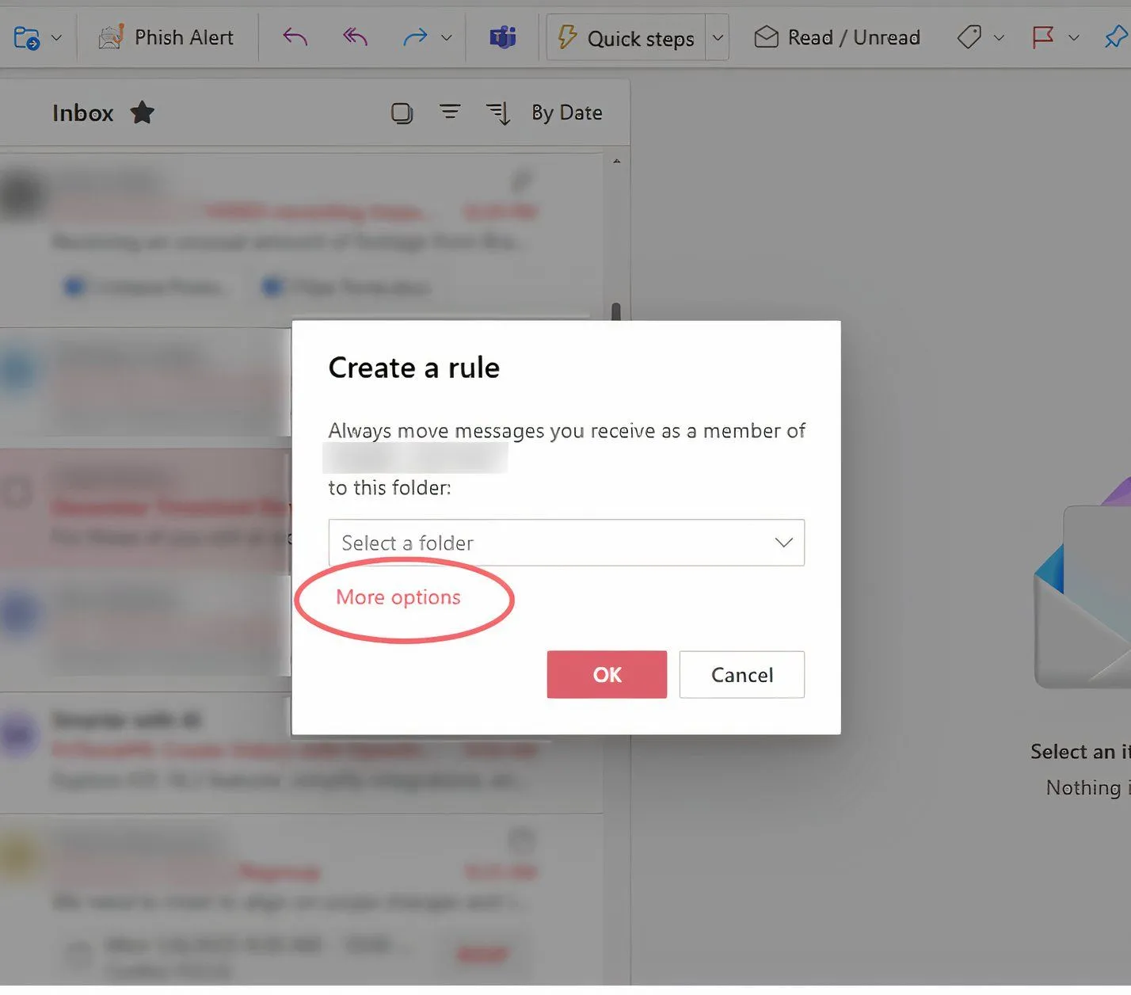Flag the message with the red flag icon
This screenshot has width=1131, height=995.
[x=1042, y=37]
